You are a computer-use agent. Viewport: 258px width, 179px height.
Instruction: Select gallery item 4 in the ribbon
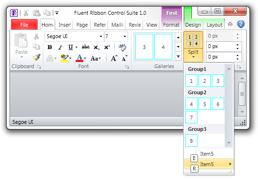pyautogui.click(x=163, y=47)
